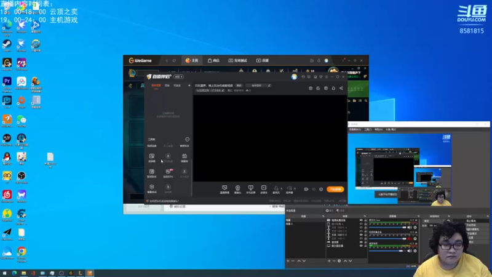Open the WeGame 先锋测试 tab
The height and width of the screenshot is (277, 492).
pos(237,60)
